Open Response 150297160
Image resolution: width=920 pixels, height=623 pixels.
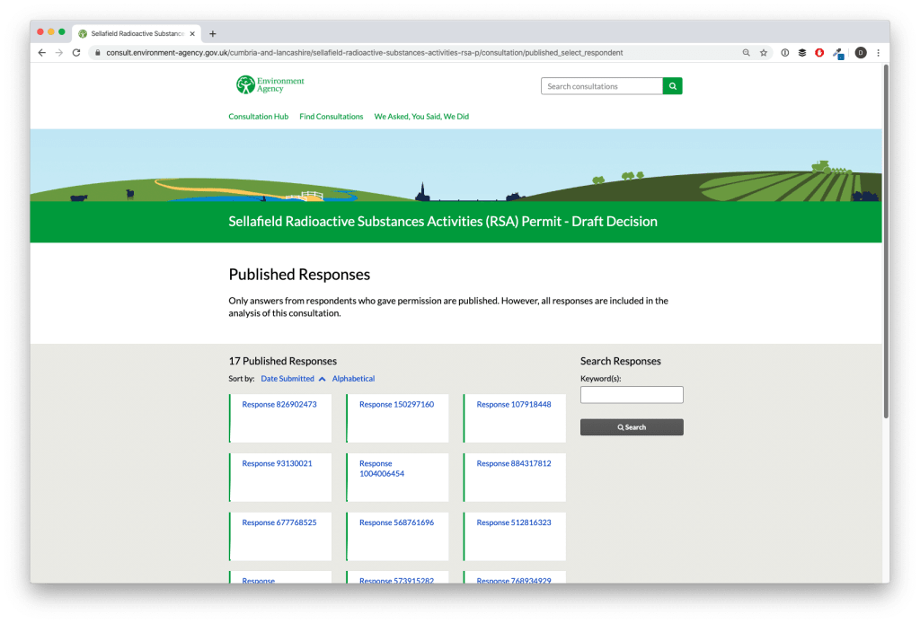pyautogui.click(x=396, y=404)
